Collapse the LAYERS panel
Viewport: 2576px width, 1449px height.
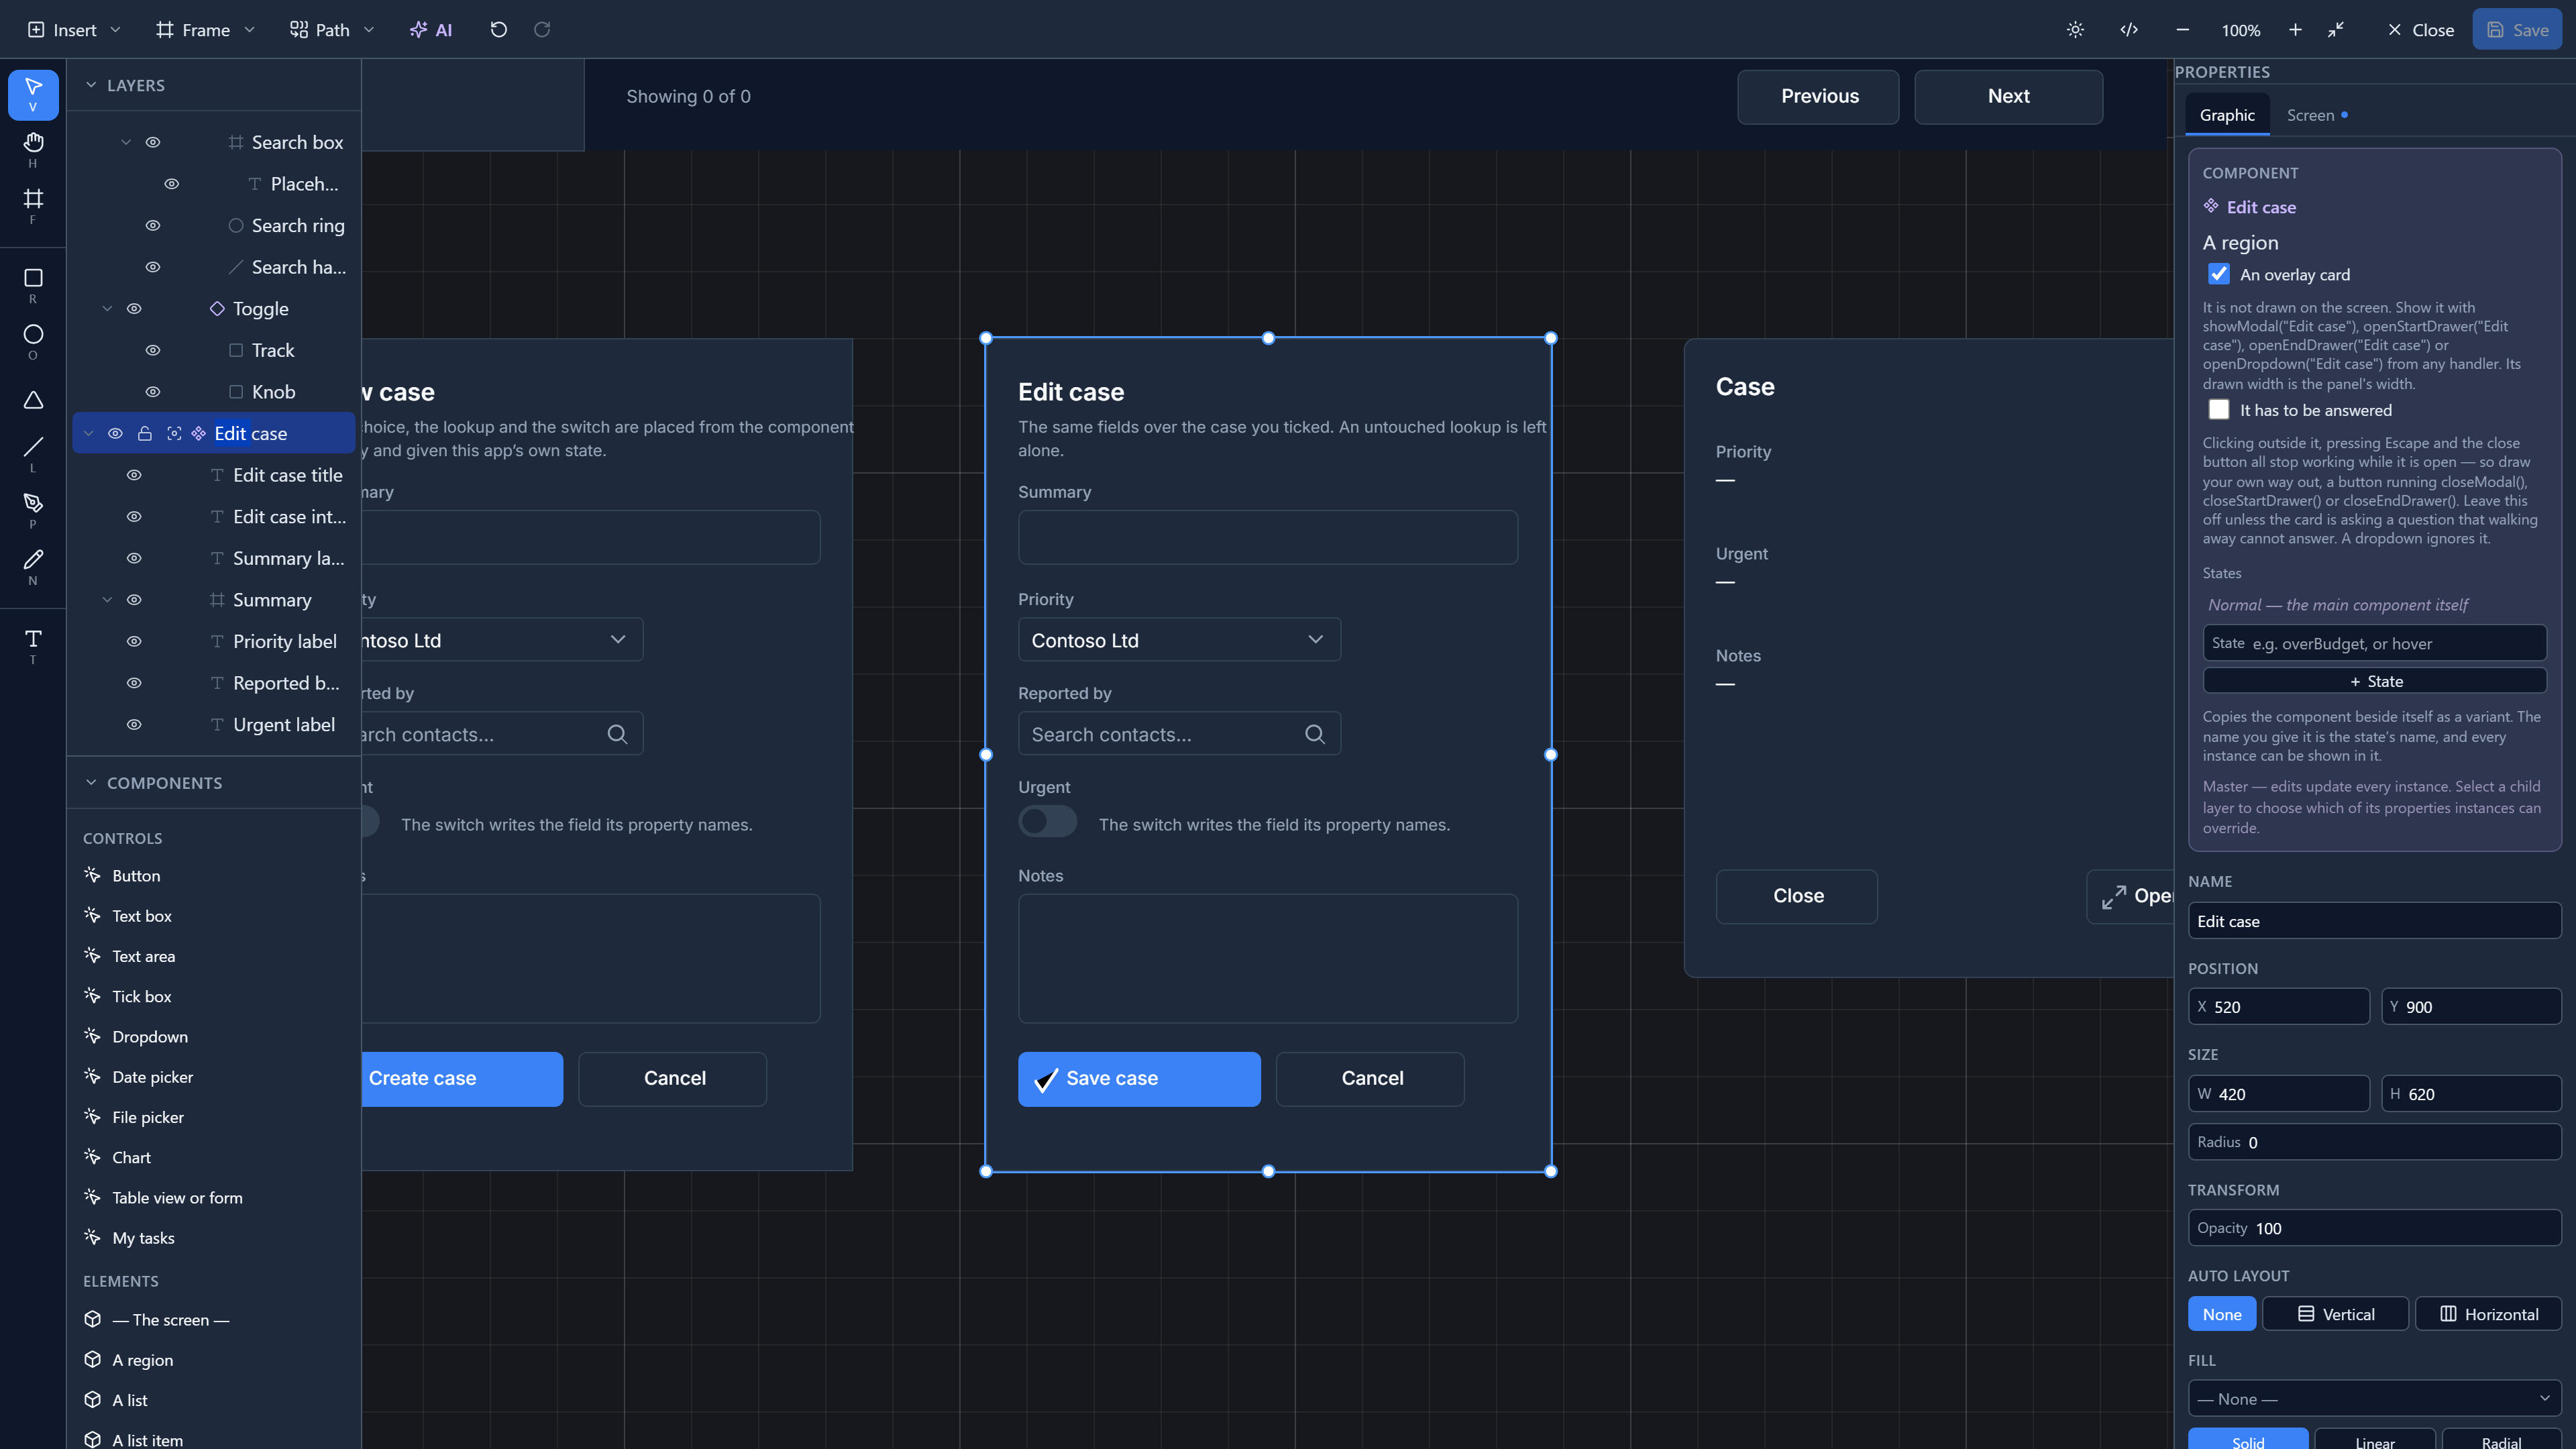pos(91,85)
